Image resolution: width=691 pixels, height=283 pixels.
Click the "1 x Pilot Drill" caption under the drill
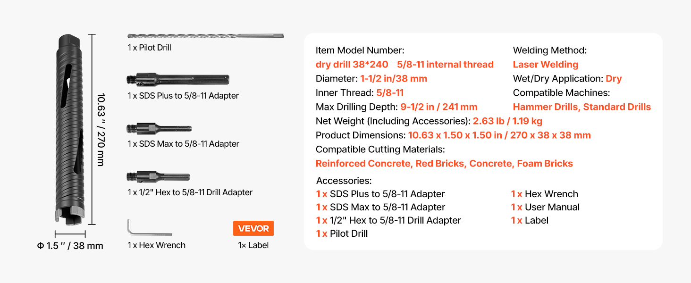click(149, 48)
